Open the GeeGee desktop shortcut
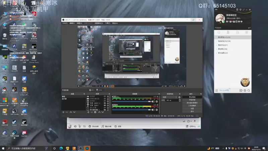Image resolution: width=268 pixels, height=151 pixels. click(24, 134)
